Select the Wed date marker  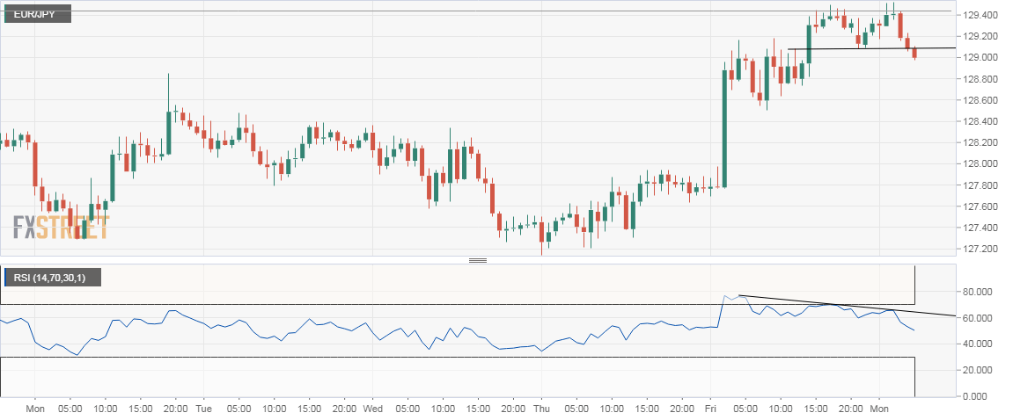(x=372, y=409)
